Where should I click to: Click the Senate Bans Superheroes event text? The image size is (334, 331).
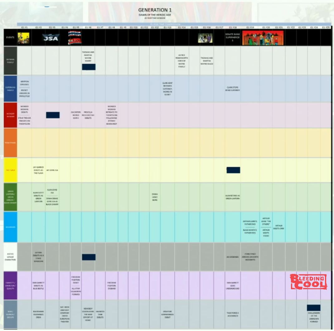[x=232, y=36]
